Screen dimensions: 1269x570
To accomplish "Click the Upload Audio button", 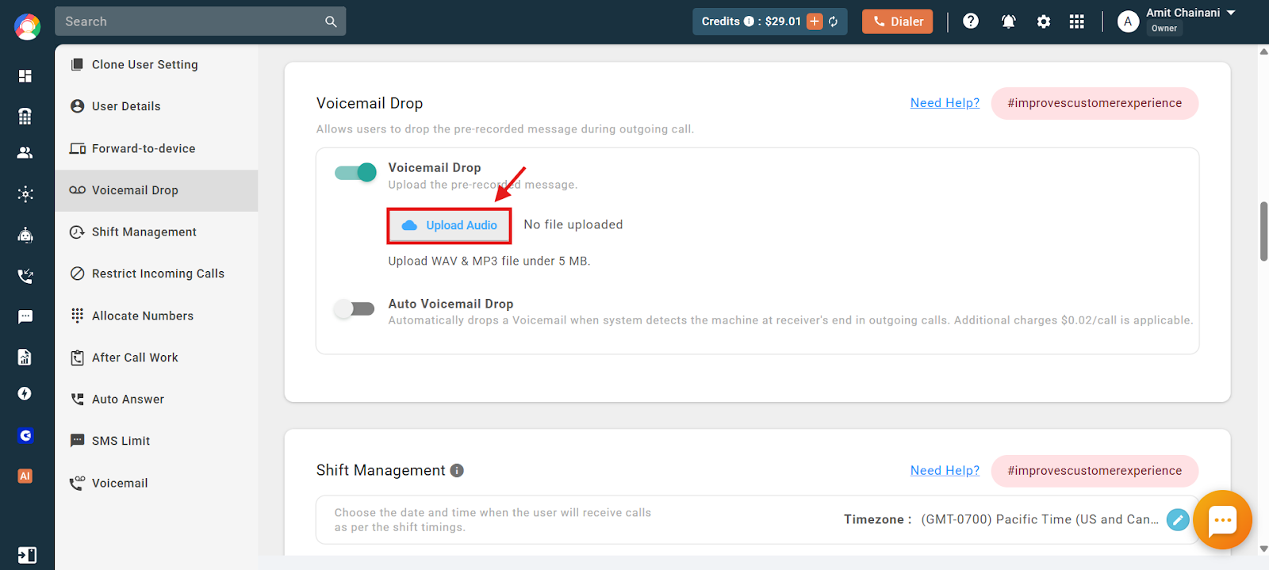I will pos(449,225).
